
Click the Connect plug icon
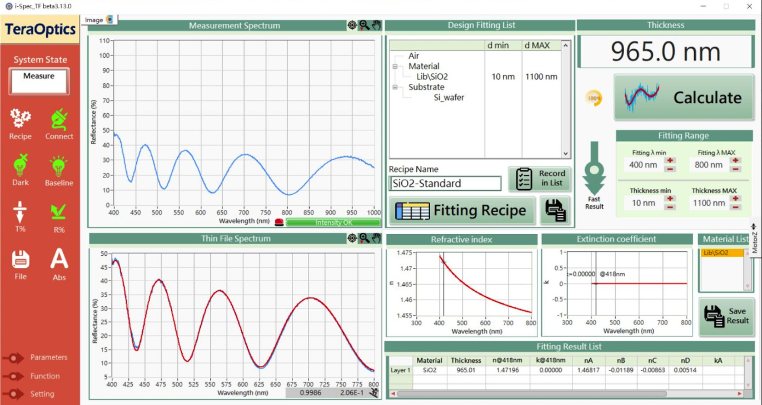pyautogui.click(x=59, y=119)
